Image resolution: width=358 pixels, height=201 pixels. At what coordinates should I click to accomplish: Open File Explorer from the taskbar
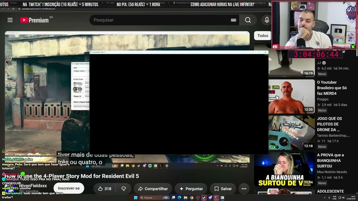point(185,198)
